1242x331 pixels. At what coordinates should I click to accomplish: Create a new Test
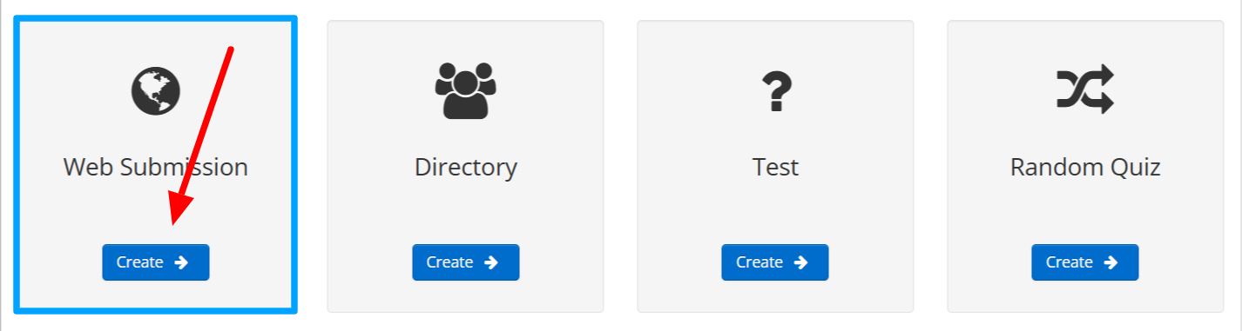[x=775, y=262]
